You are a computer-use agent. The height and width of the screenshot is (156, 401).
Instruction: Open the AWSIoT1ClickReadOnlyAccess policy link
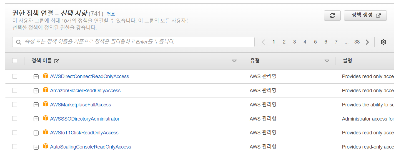tap(84, 133)
